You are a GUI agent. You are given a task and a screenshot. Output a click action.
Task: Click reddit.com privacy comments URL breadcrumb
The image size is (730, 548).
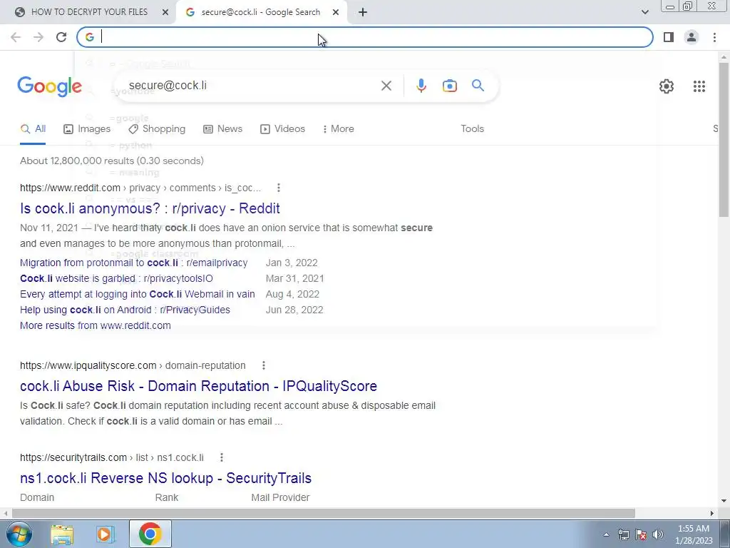tap(140, 188)
